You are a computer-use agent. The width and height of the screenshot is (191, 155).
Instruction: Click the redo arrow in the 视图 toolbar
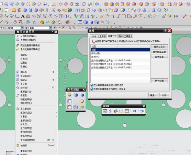pyautogui.click(x=142, y=111)
